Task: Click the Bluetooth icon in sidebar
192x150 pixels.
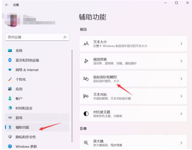Action: 10,60
